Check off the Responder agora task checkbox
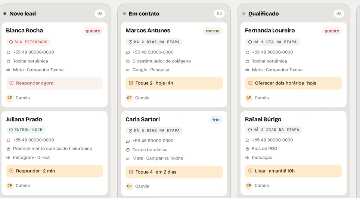This screenshot has height=198, width=360. (x=11, y=83)
